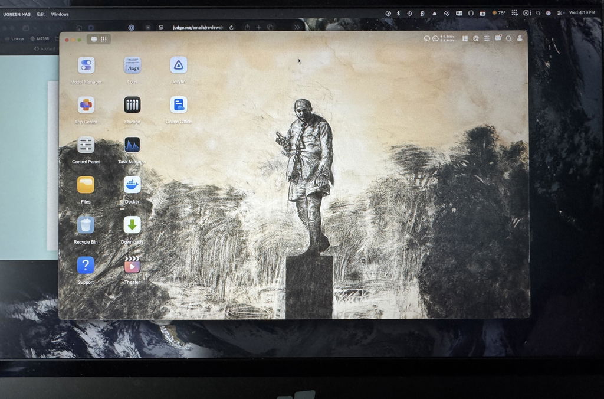Open the UGREEN NAS application menu
This screenshot has width=604, height=399.
[17, 14]
